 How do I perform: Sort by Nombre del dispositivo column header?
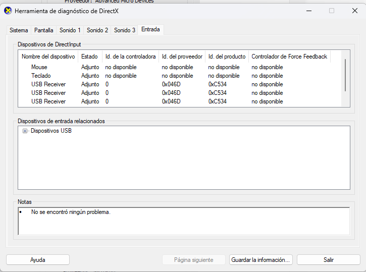(48, 57)
